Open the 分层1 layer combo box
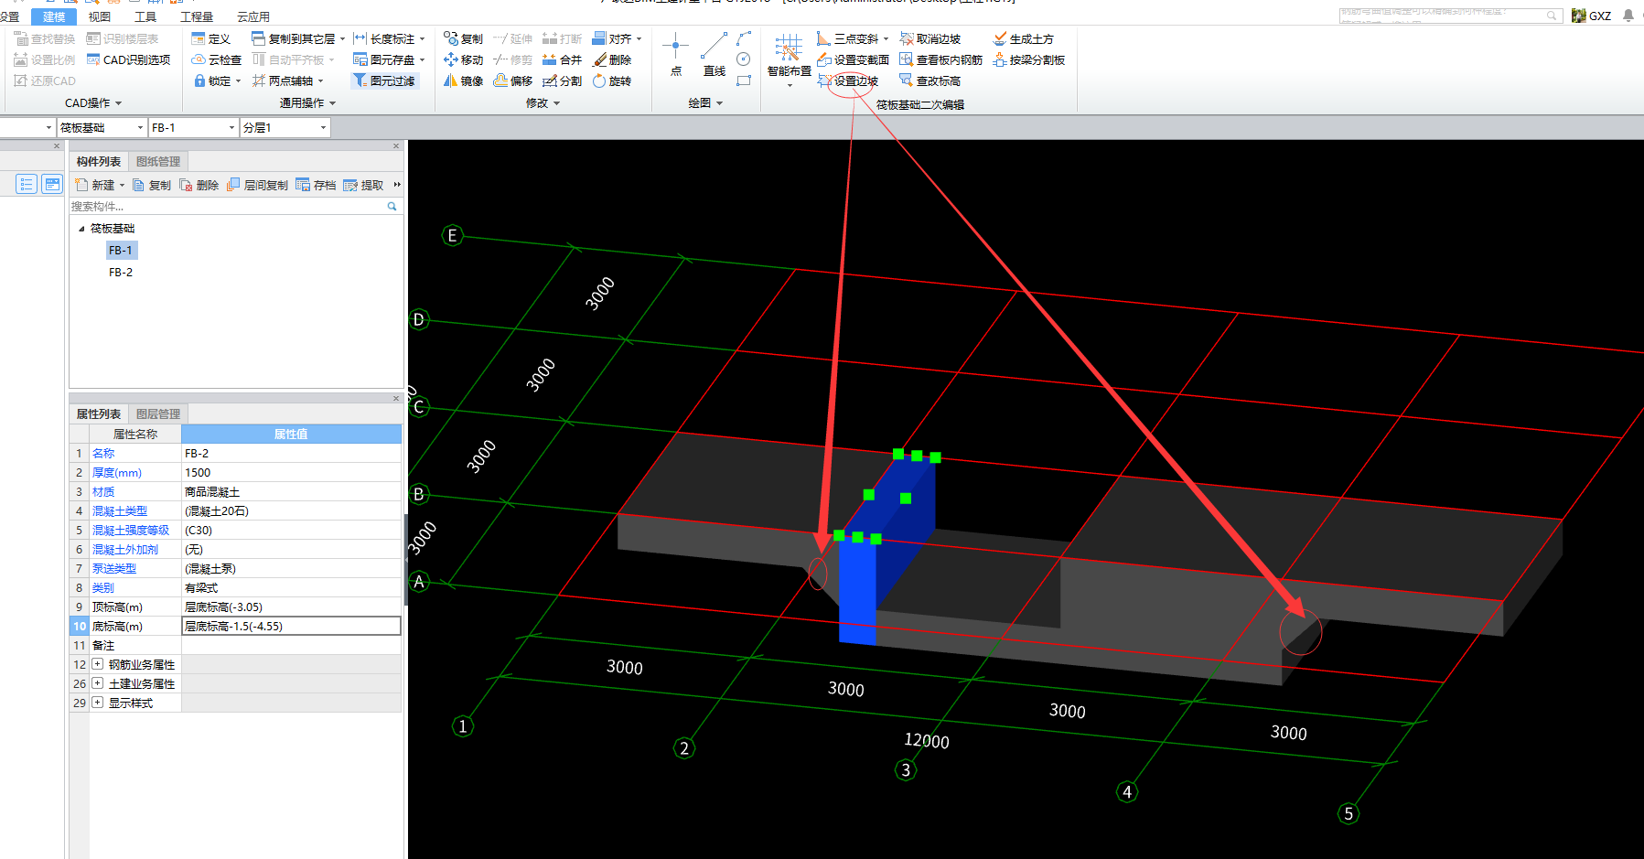Screen dimensions: 1644x859 point(285,127)
